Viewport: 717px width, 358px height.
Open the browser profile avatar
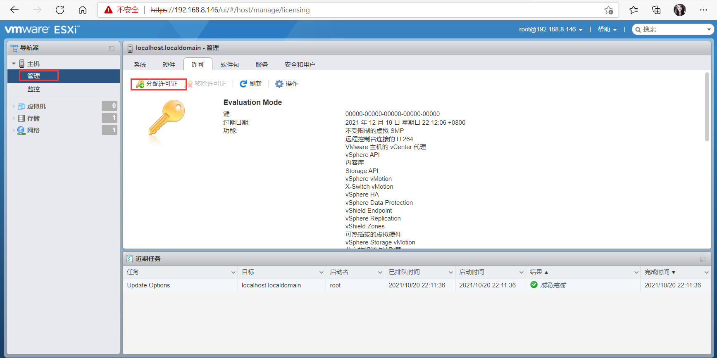(x=679, y=10)
